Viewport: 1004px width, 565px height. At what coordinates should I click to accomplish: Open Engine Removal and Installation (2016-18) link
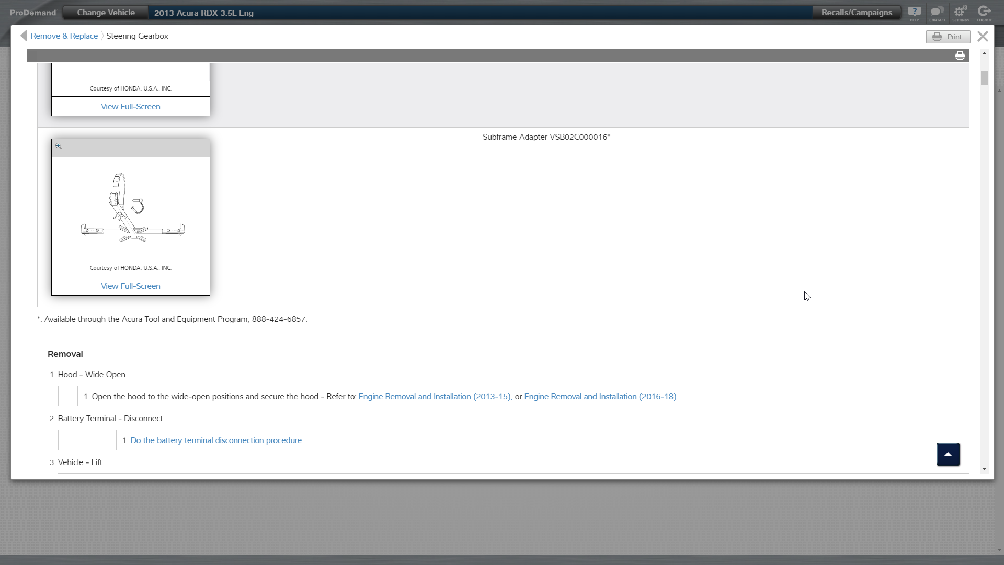[x=600, y=397]
